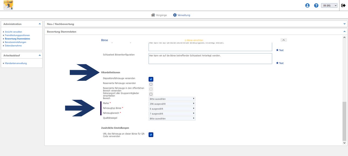Switch to the Verwaltung tab
Screen dimensions: 348x156
182,15
